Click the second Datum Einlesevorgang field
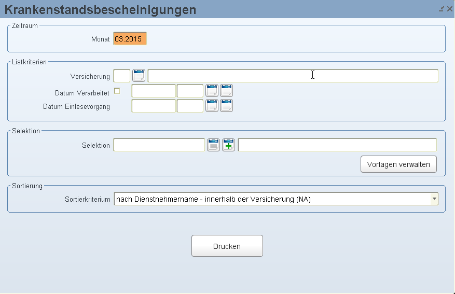The height and width of the screenshot is (294, 455). [190, 106]
